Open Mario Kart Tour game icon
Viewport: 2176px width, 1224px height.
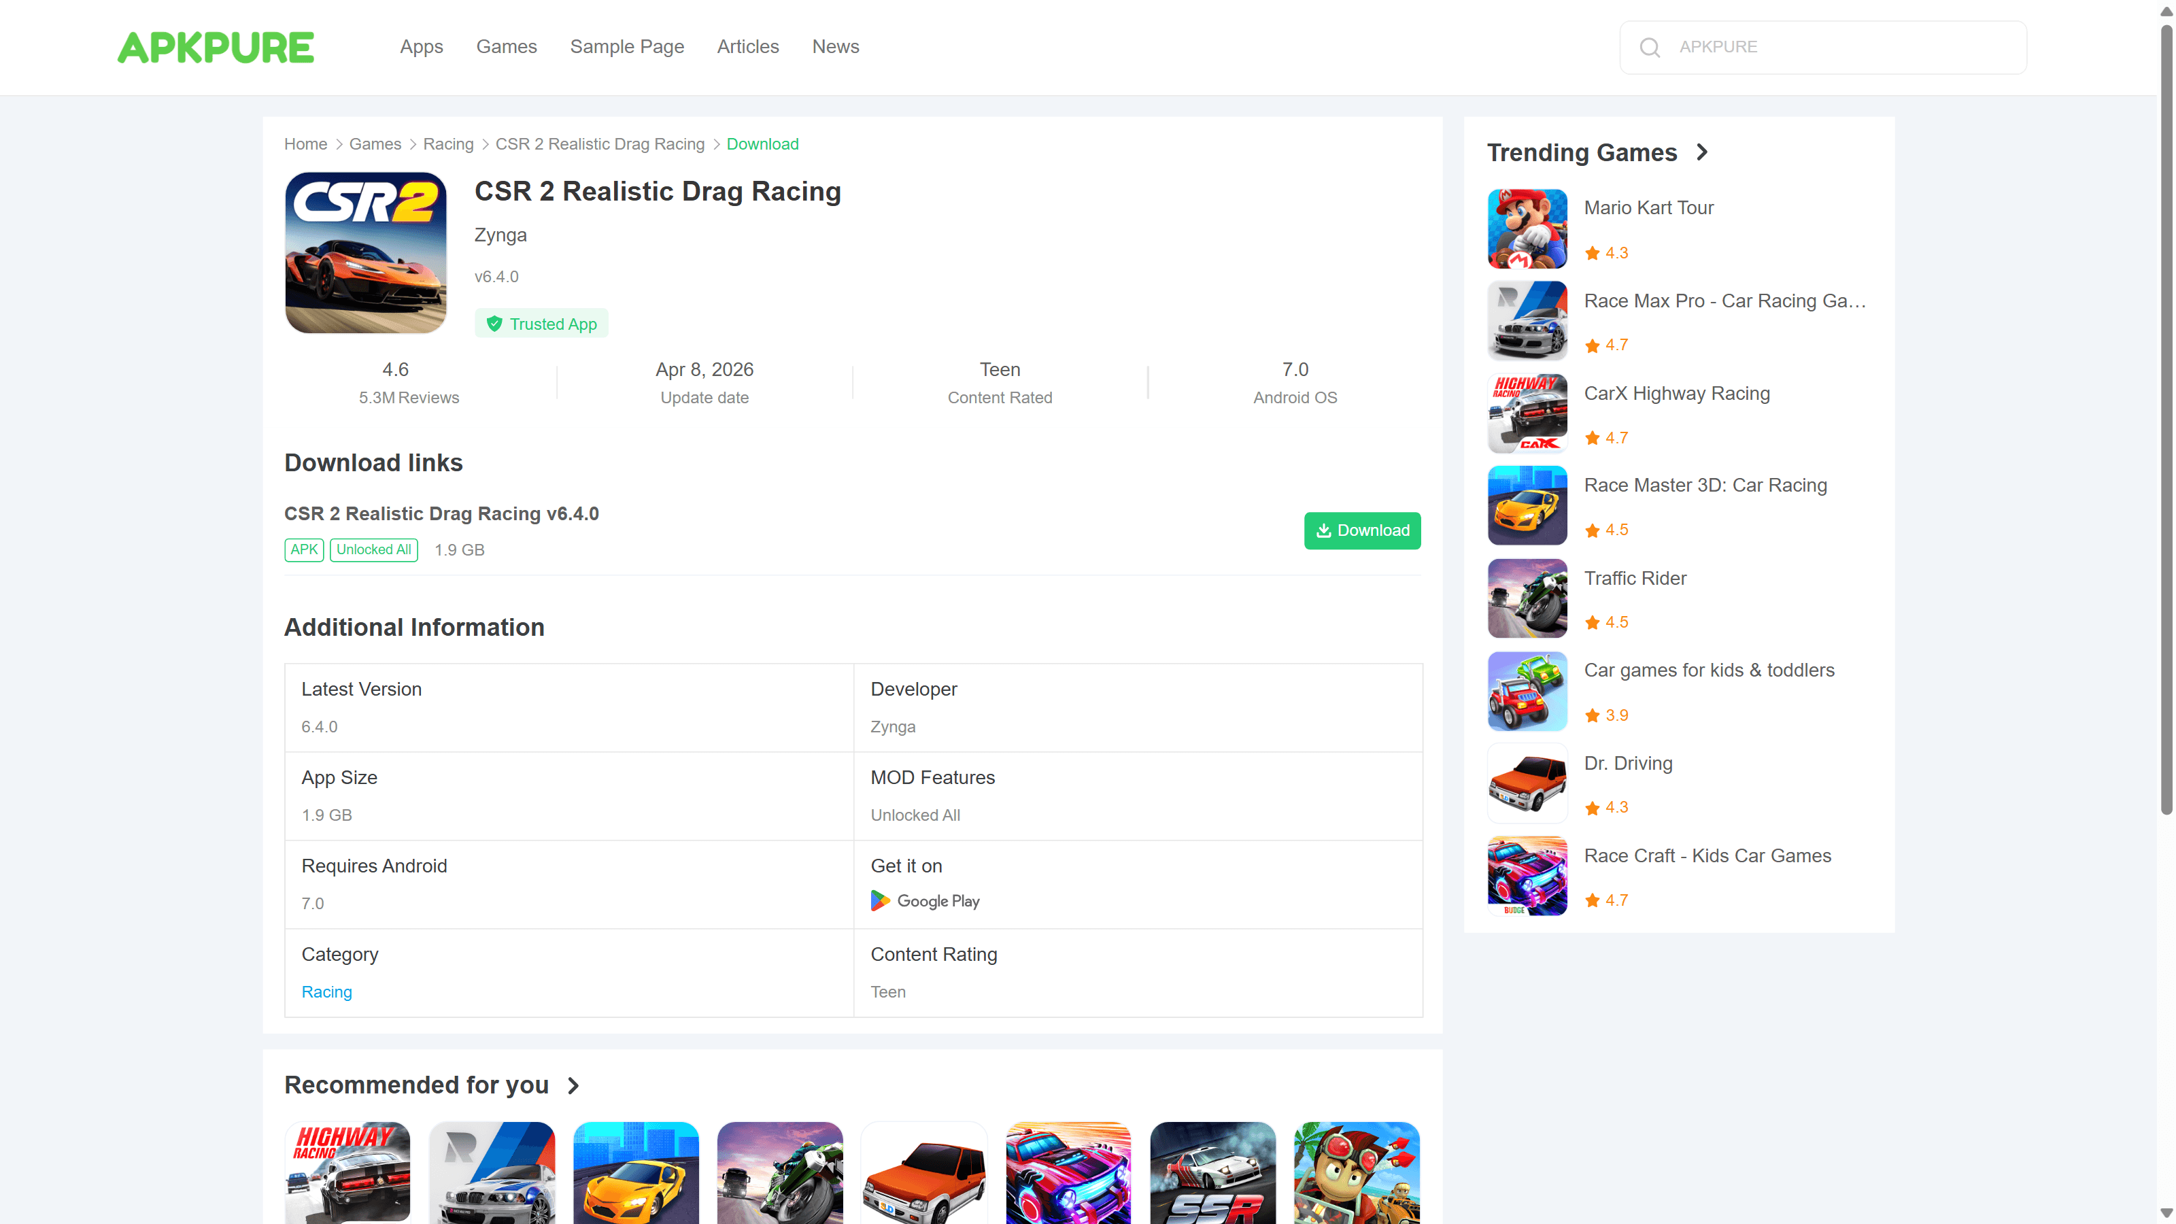(x=1527, y=229)
